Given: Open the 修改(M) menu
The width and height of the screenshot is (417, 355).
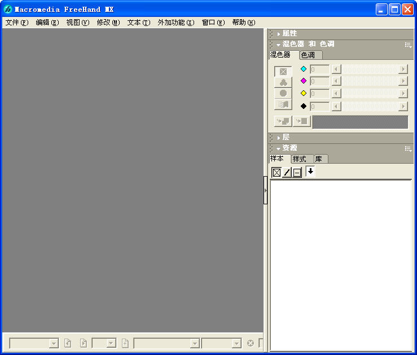Looking at the screenshot, I should pyautogui.click(x=108, y=23).
